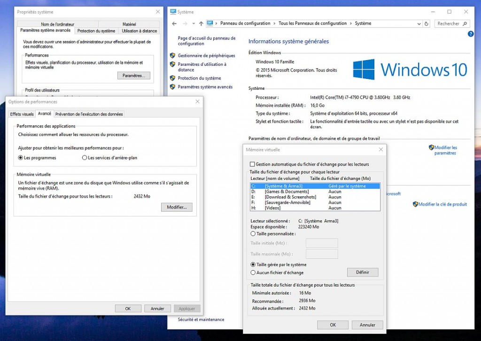Click the Système window title icon
The image size is (481, 341).
(x=173, y=12)
